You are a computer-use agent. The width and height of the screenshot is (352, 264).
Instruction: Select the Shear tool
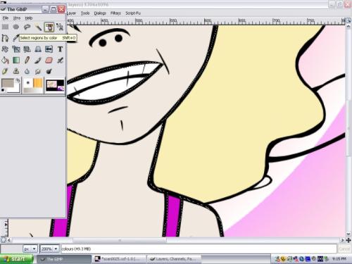27,49
